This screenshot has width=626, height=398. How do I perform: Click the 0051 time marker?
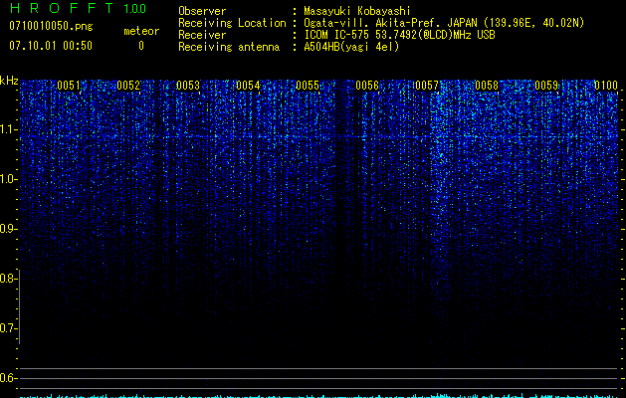point(69,86)
